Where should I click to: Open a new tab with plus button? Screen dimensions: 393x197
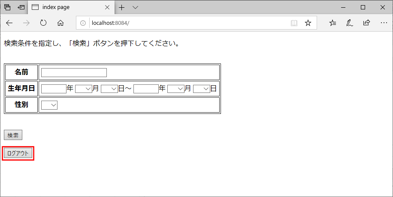coord(122,7)
